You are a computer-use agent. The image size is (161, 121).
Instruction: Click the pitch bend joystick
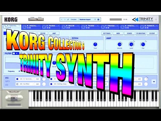tap(14, 98)
